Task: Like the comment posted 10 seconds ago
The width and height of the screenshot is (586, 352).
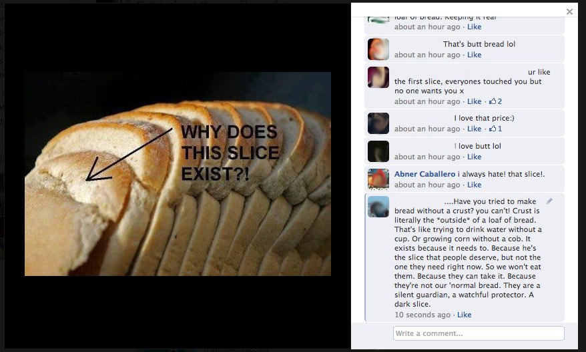Action: (464, 315)
